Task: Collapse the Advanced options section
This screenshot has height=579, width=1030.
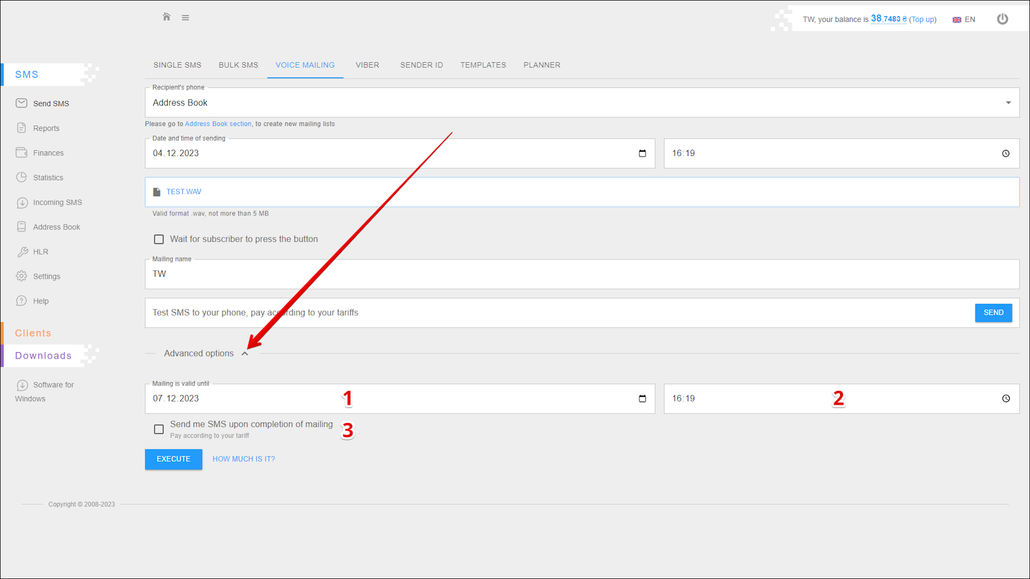Action: tap(245, 353)
